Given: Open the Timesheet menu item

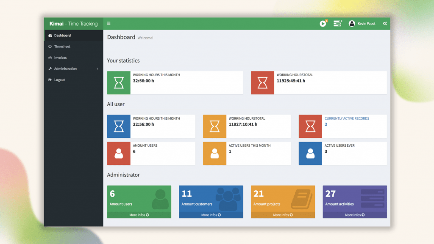Looking at the screenshot, I should 74,47.
